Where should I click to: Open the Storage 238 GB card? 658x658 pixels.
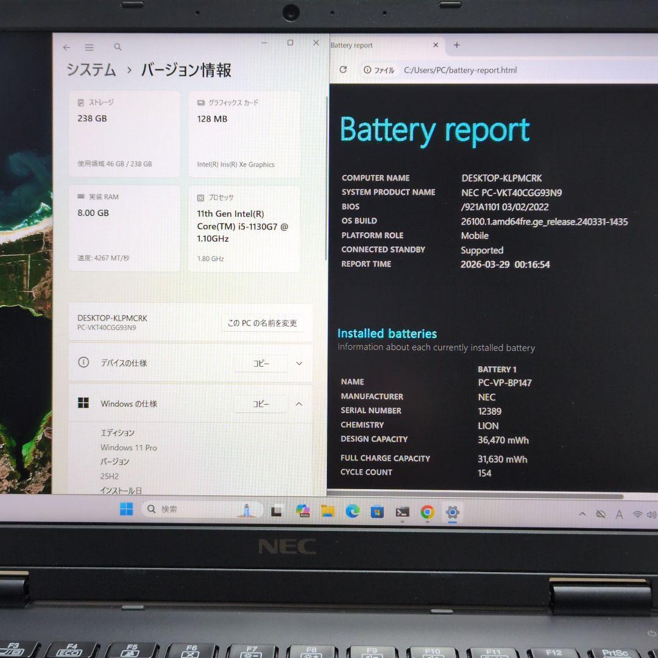(x=125, y=134)
